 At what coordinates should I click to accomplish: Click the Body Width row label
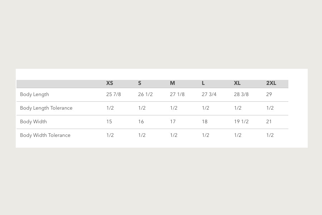pos(33,122)
